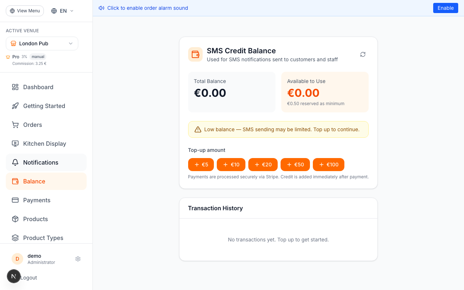Screen dimensions: 464x290
Task: Select the Notifications bell icon
Action: click(x=15, y=162)
